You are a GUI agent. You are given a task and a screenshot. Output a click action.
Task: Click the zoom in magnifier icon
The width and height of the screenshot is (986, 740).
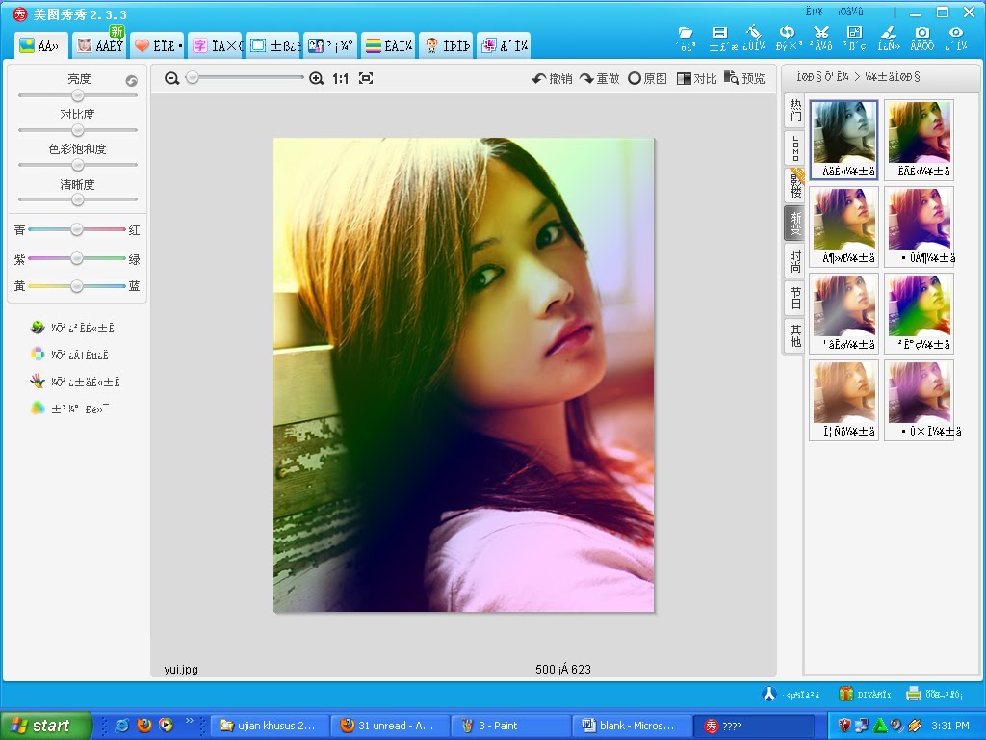point(316,78)
